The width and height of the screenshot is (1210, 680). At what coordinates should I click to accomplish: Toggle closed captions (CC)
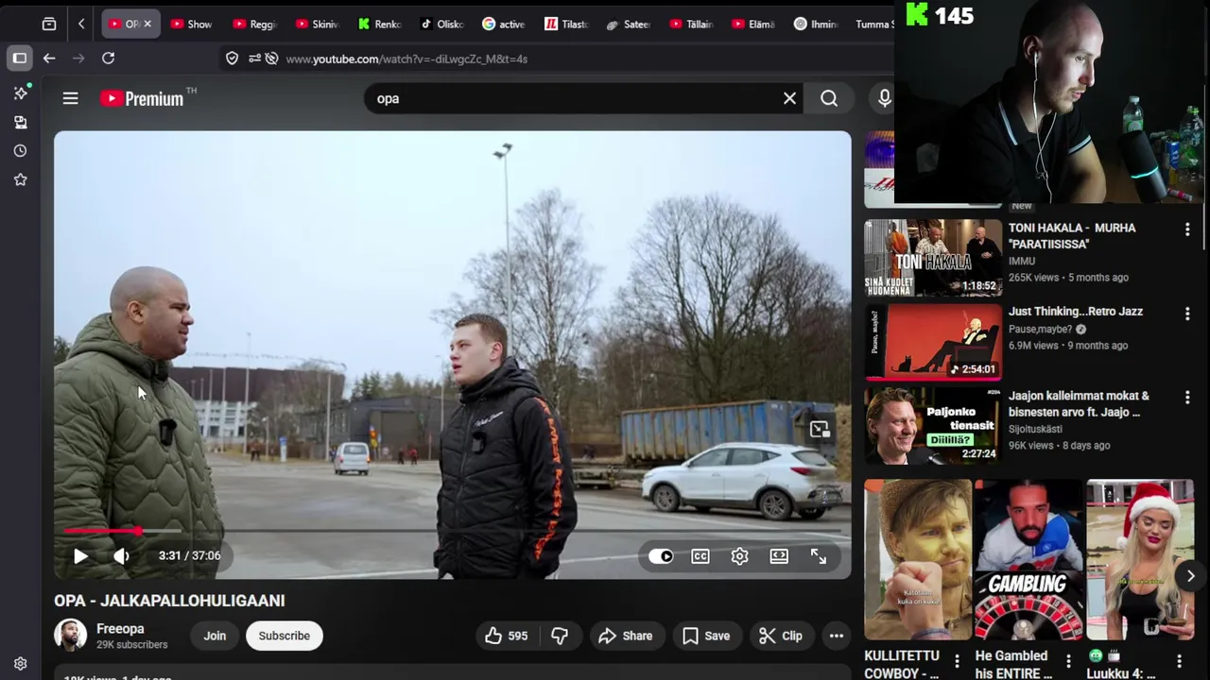point(700,556)
